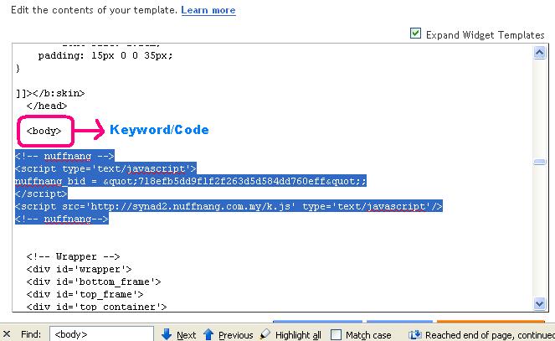Click into the Find input field containing <body>
The width and height of the screenshot is (555, 341).
click(x=101, y=334)
